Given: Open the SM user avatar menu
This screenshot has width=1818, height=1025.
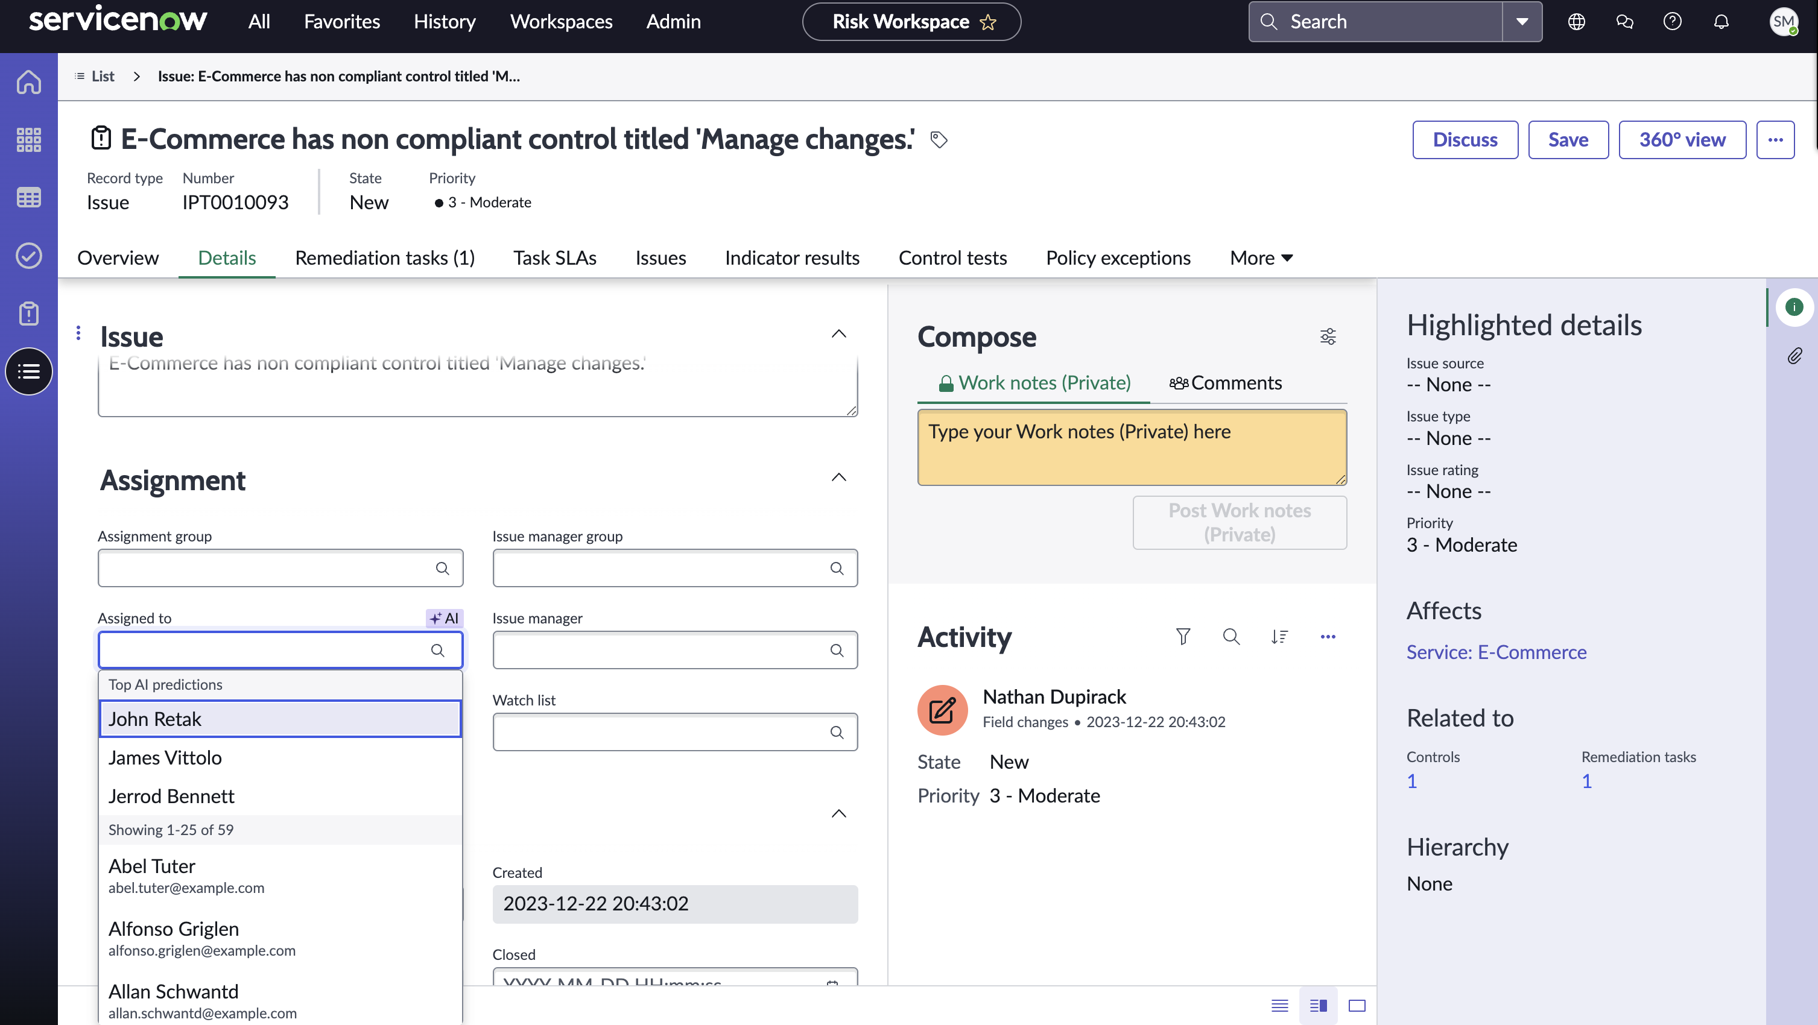Looking at the screenshot, I should point(1784,22).
